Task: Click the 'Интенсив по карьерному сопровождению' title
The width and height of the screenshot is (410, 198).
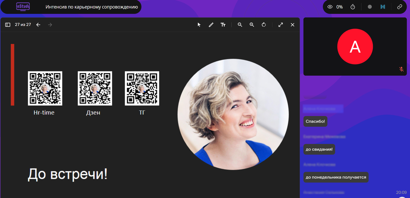Action: [x=92, y=7]
